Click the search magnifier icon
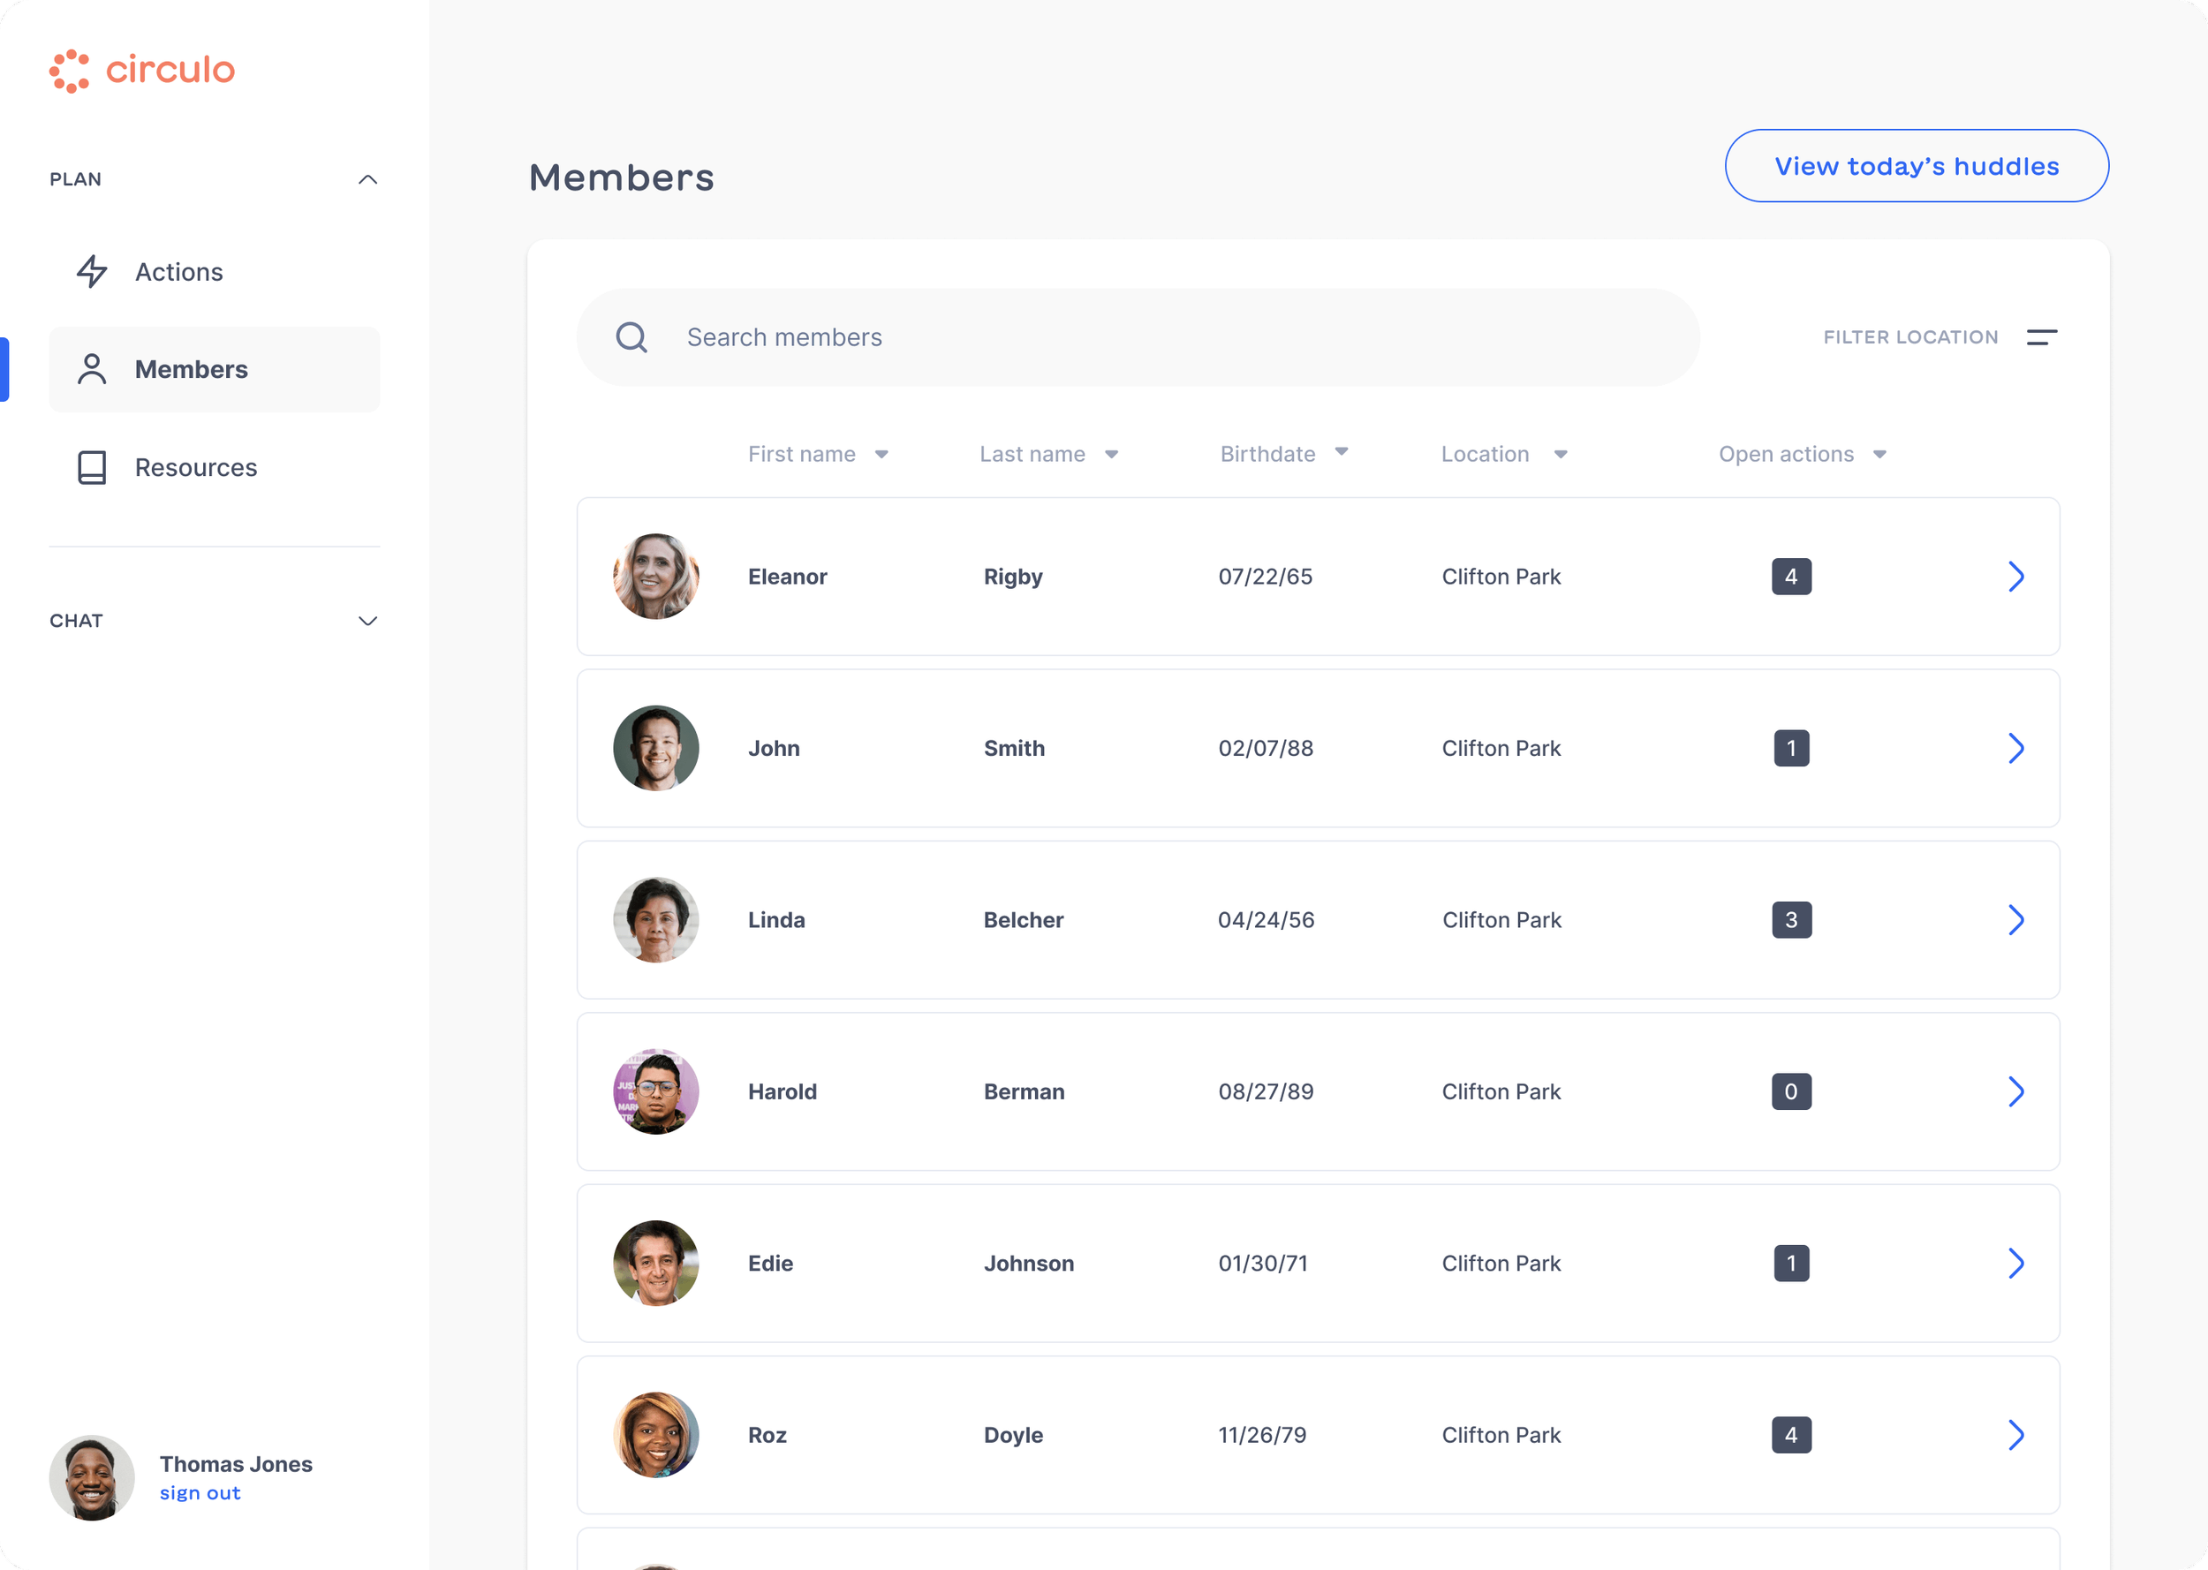This screenshot has width=2208, height=1570. [632, 336]
